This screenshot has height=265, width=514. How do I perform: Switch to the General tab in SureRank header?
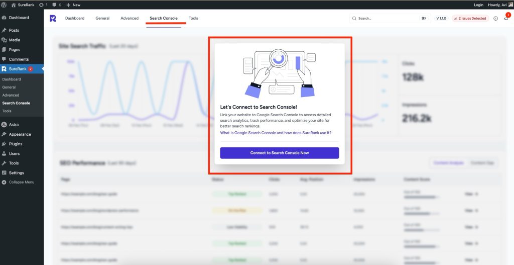click(102, 19)
